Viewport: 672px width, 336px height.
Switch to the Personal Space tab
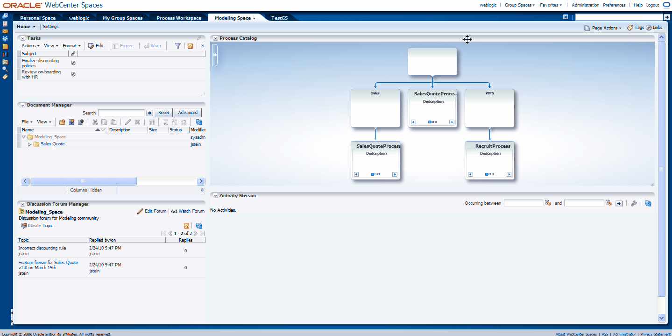pos(38,18)
